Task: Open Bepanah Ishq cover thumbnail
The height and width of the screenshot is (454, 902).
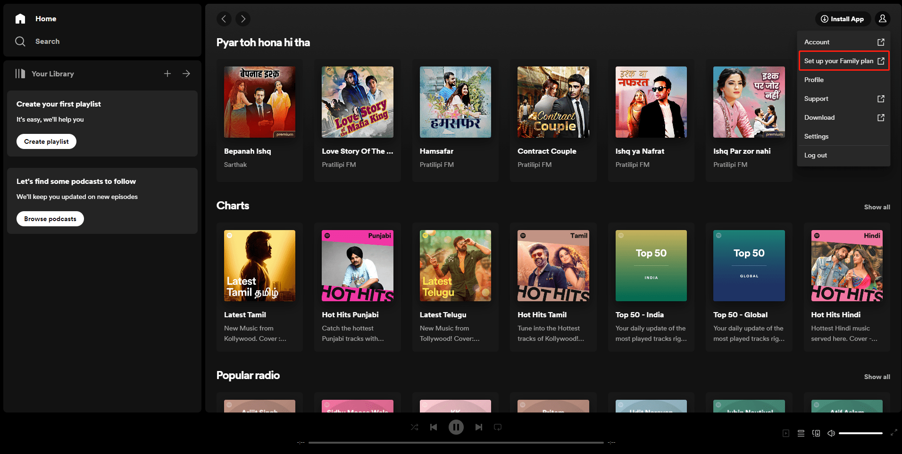Action: tap(259, 102)
